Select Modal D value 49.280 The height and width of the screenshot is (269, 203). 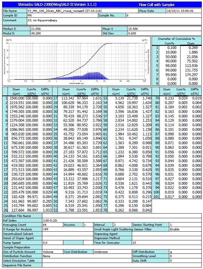coord(36,33)
